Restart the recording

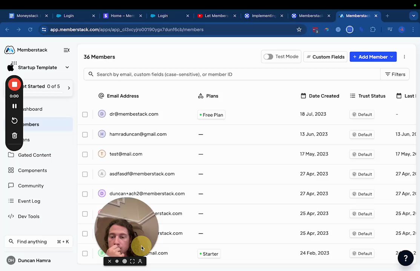tap(14, 121)
